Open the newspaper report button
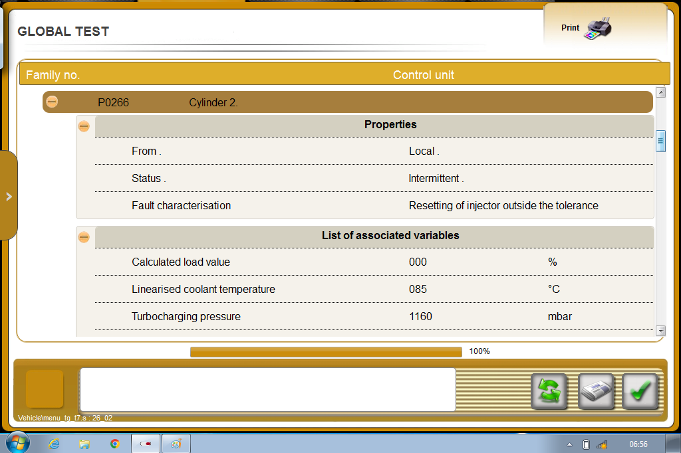Viewport: 681px width, 453px height. [596, 391]
